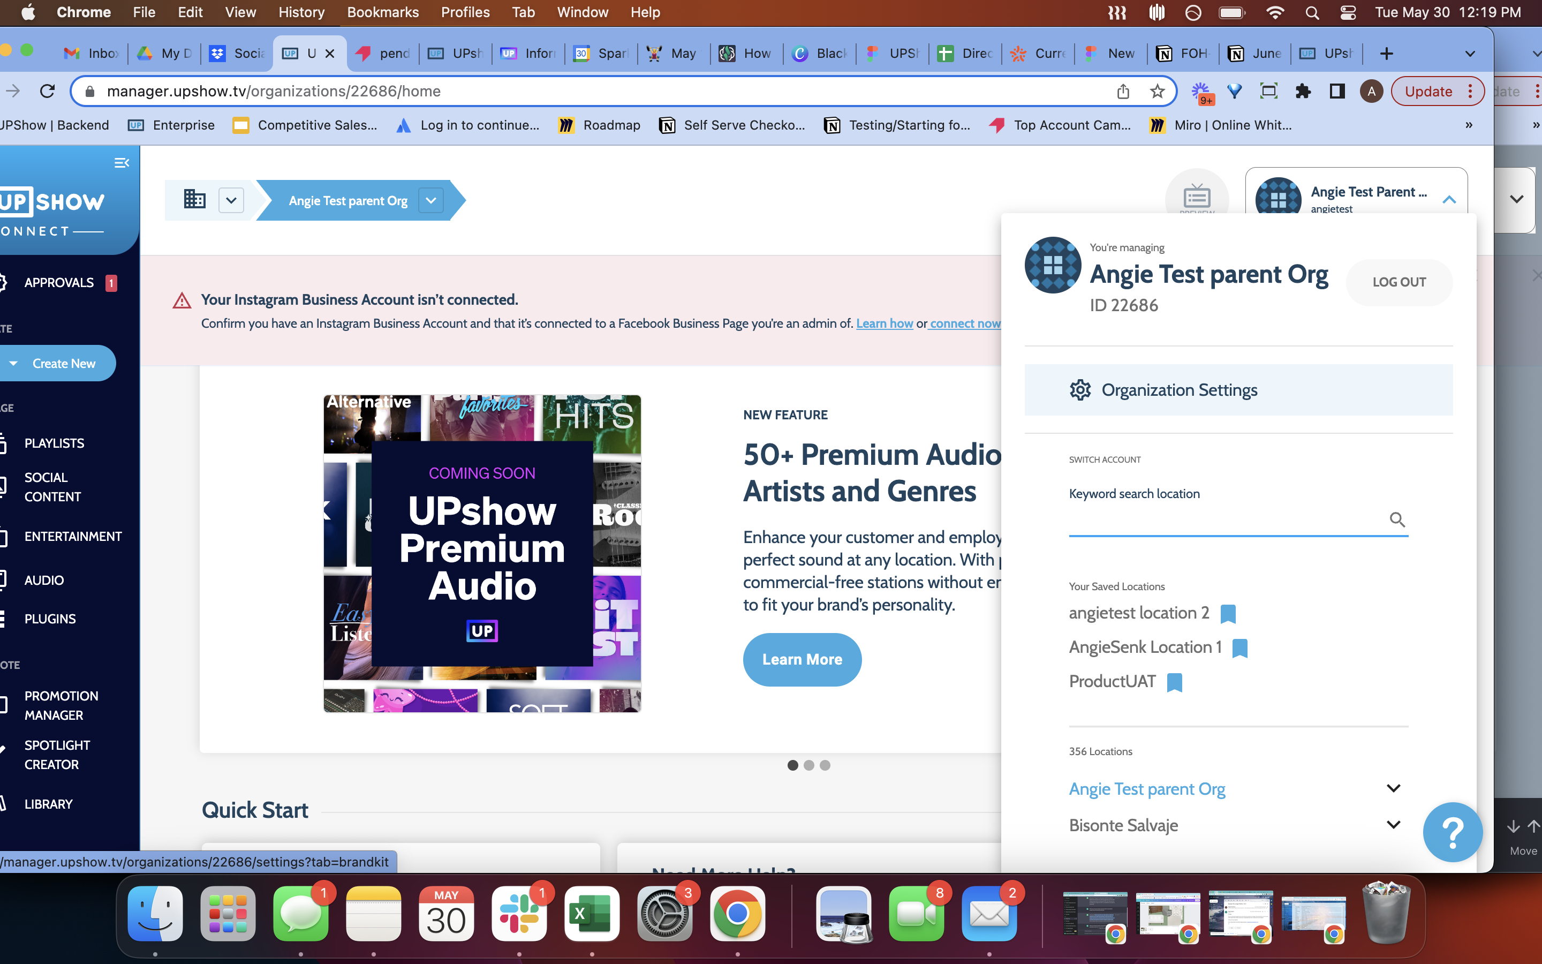Select the first carousel dot
1542x964 pixels.
click(x=792, y=765)
